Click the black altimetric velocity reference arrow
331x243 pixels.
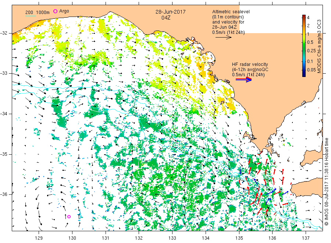click(224, 38)
